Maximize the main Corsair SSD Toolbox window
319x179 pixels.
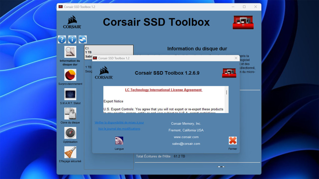[x=244, y=7]
